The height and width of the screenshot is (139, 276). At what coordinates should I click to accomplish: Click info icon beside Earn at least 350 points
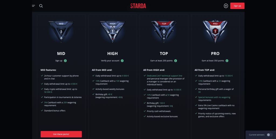pyautogui.click(x=227, y=61)
